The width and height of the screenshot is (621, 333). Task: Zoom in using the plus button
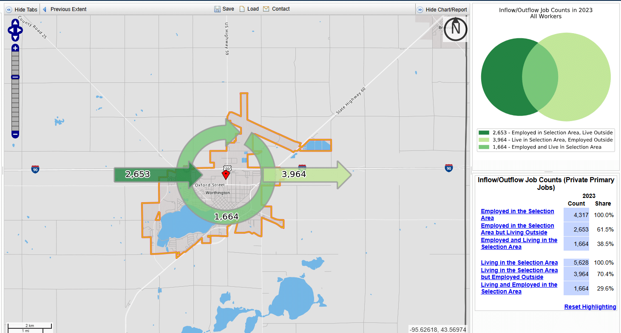pos(15,48)
